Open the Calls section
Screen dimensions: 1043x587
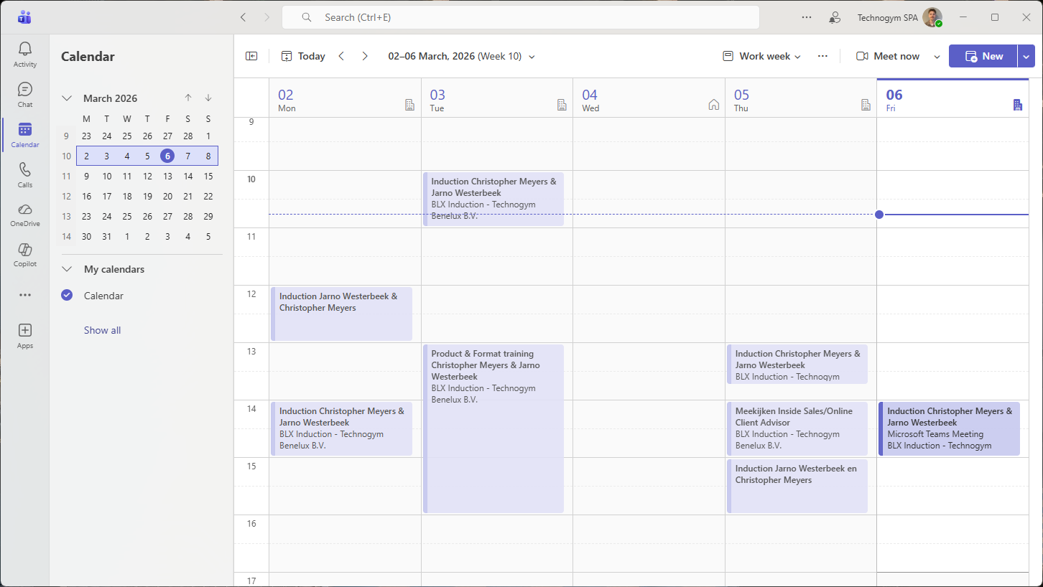25,175
